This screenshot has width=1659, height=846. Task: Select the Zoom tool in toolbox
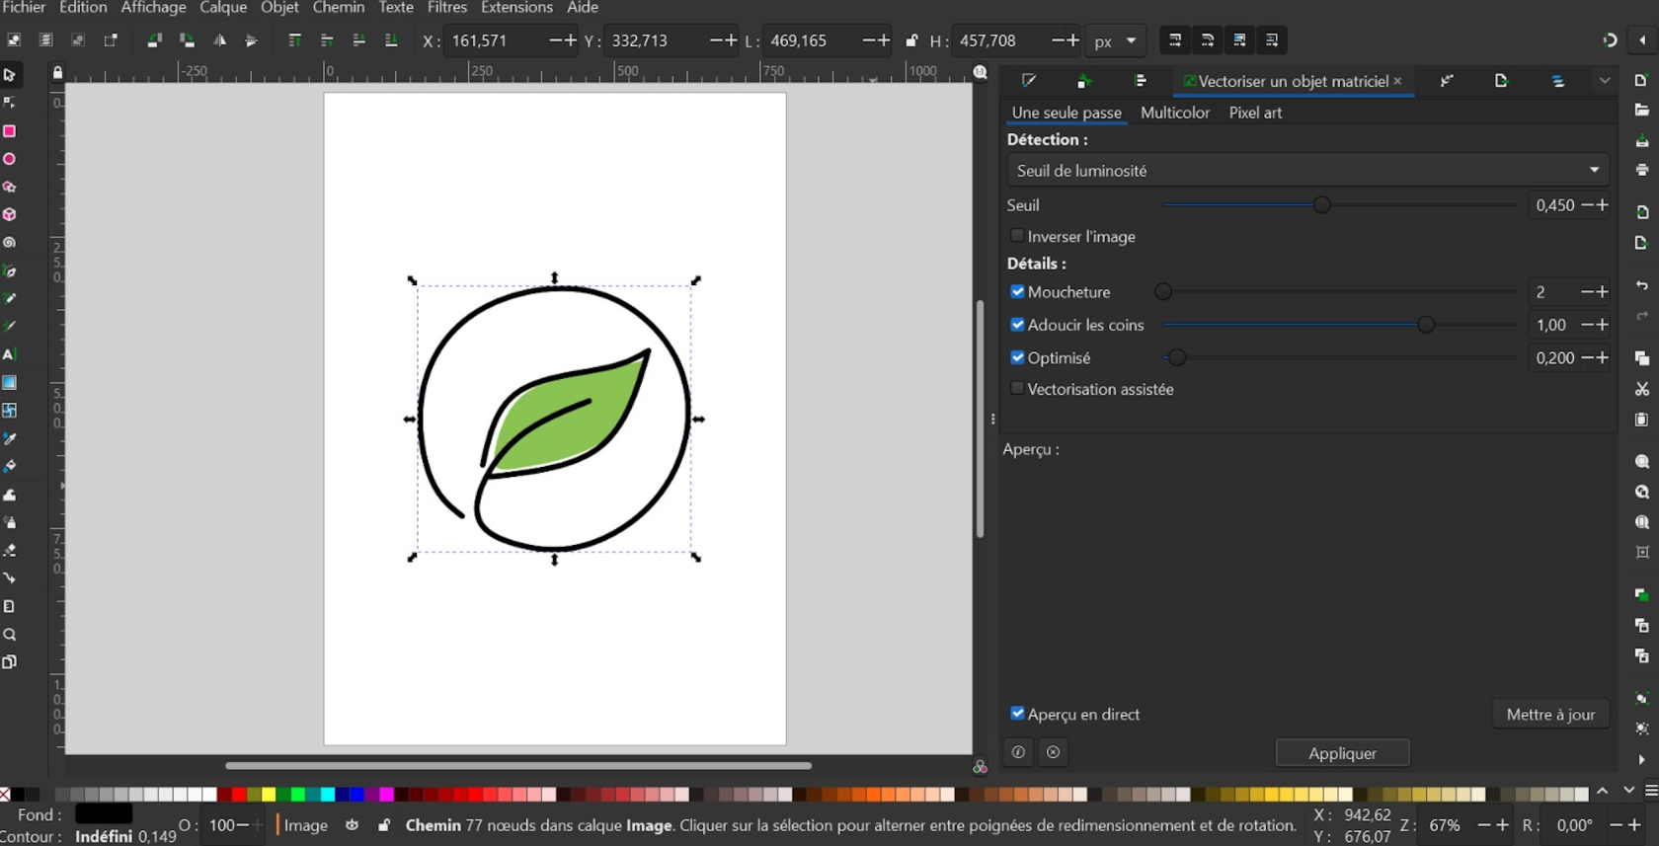[10, 635]
